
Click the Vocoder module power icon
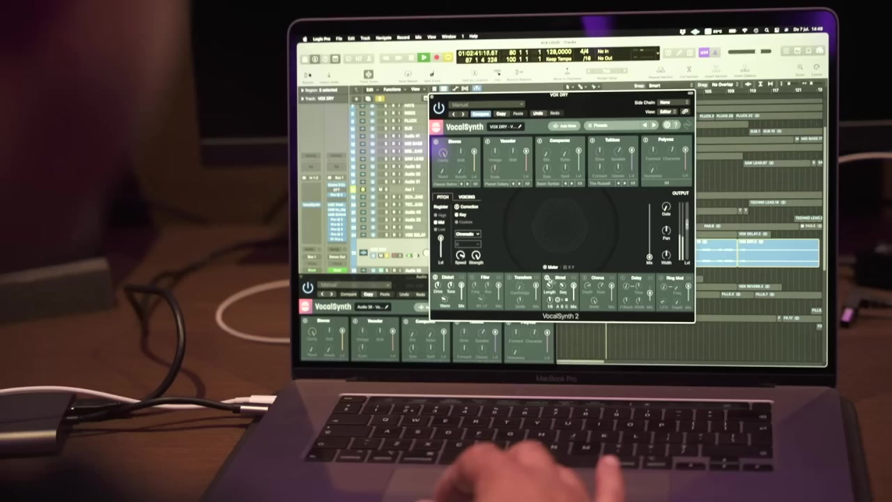[487, 142]
